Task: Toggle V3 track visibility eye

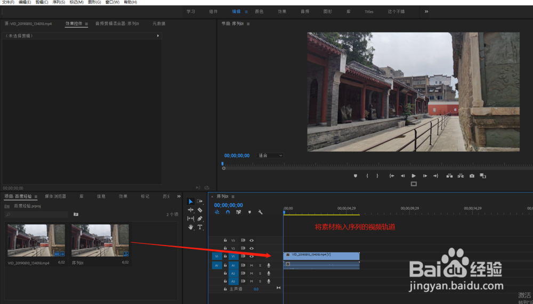Action: coord(252,240)
